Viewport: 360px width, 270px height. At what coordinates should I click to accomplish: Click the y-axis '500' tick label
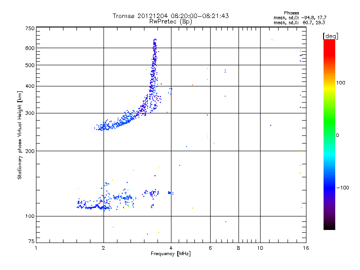tap(30, 65)
